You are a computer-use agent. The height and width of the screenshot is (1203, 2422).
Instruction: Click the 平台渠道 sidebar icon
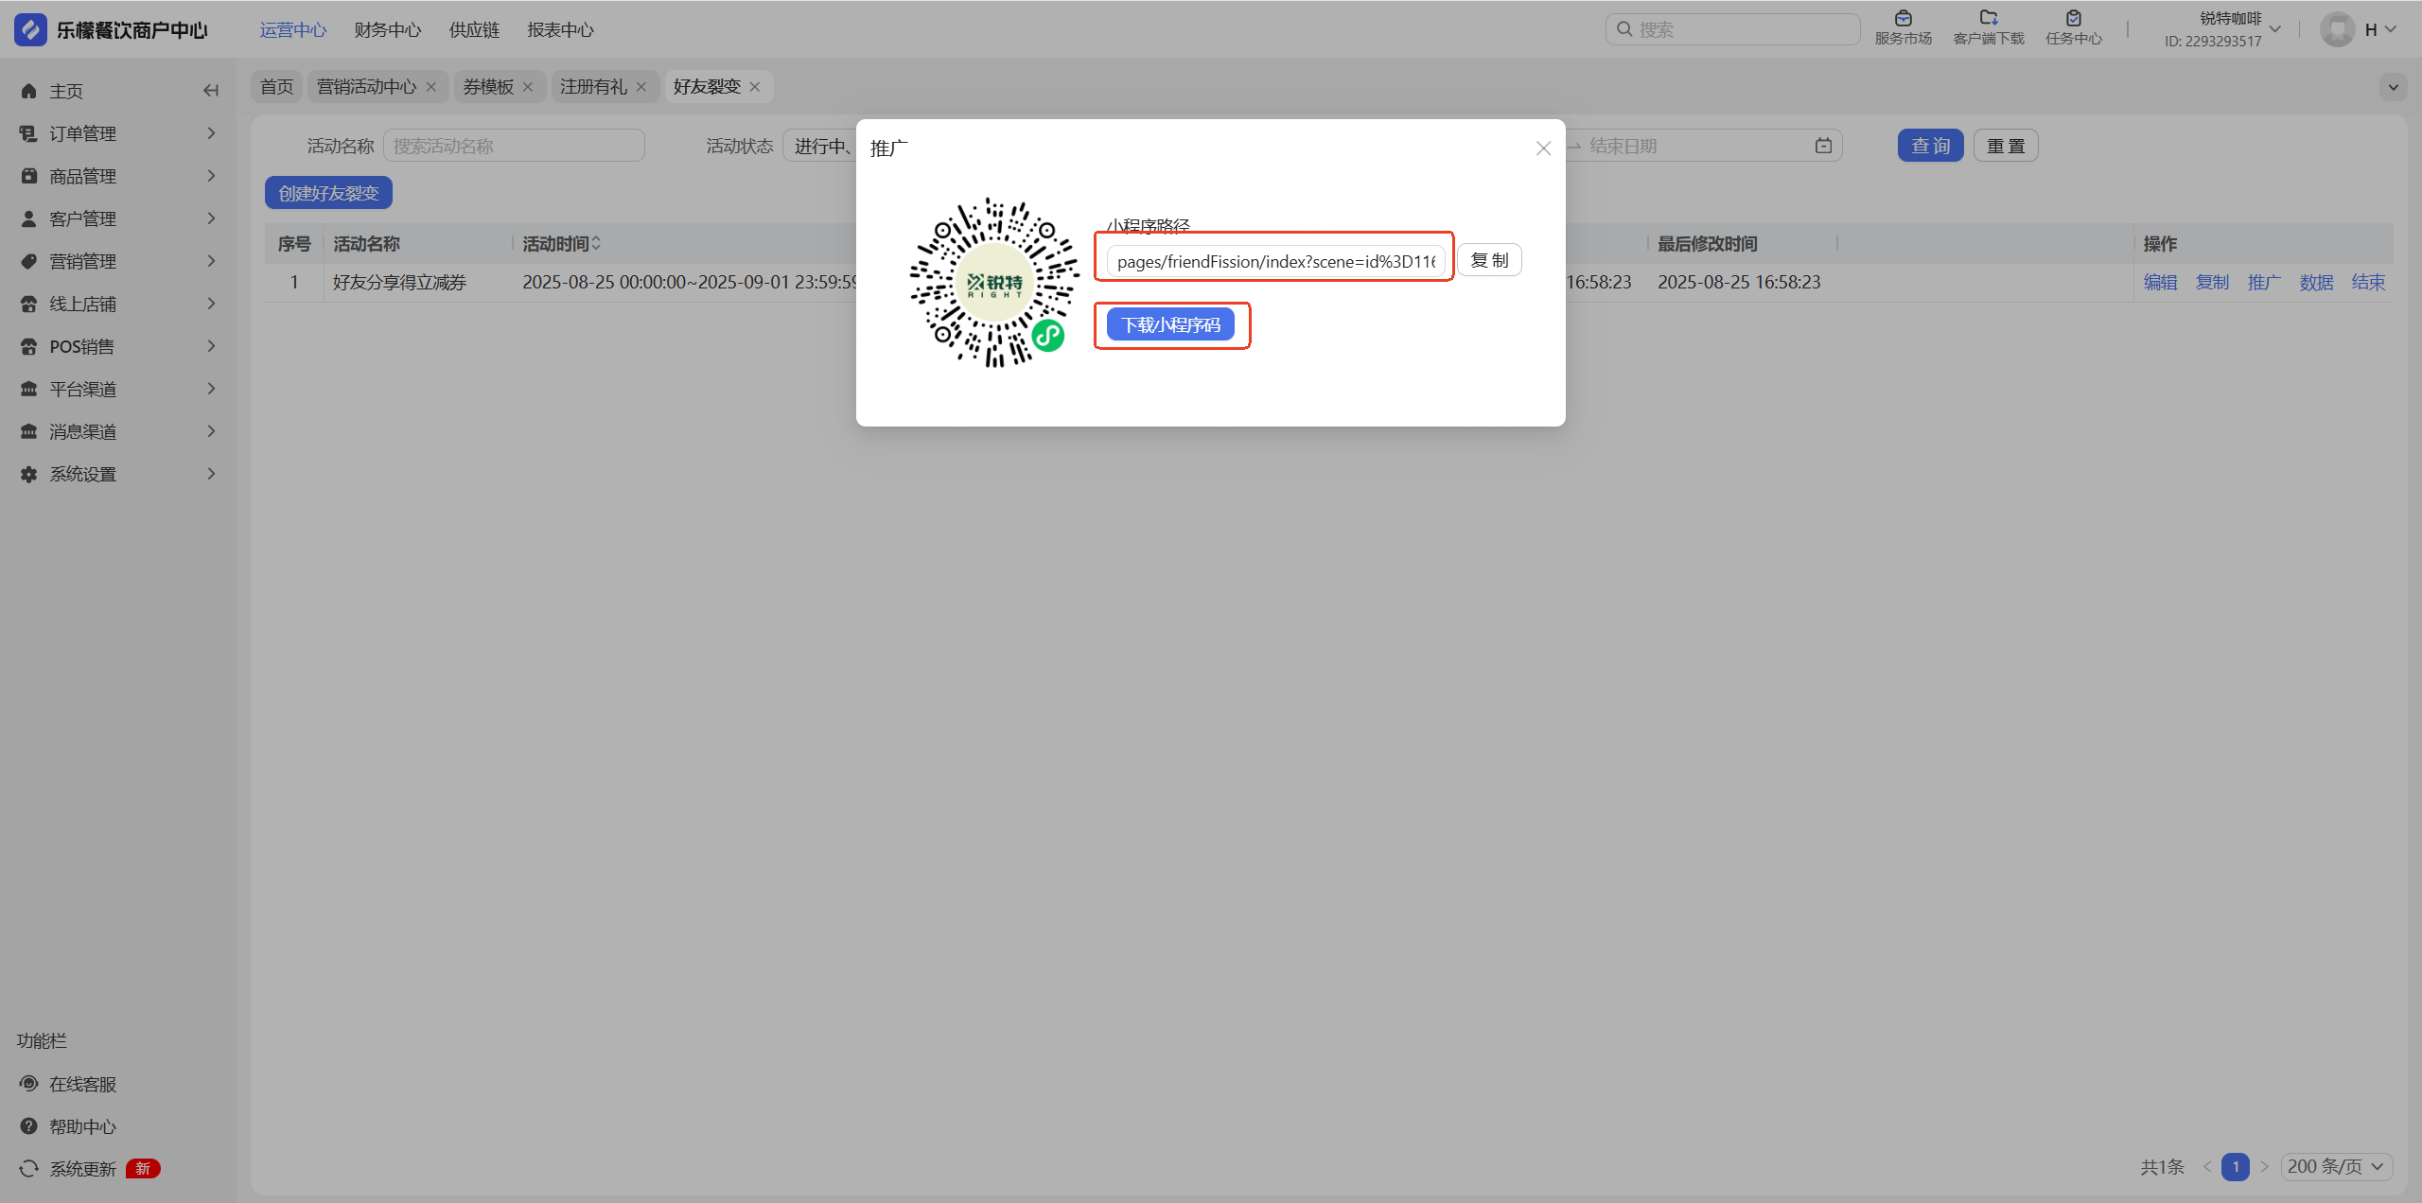(x=29, y=389)
